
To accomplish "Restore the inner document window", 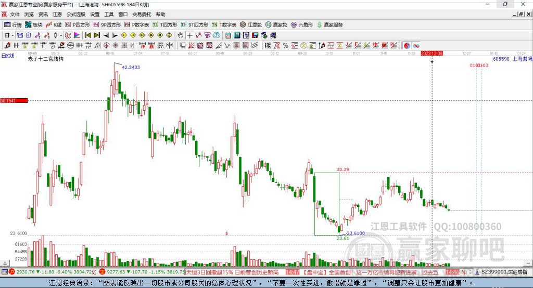I will click(522, 14).
